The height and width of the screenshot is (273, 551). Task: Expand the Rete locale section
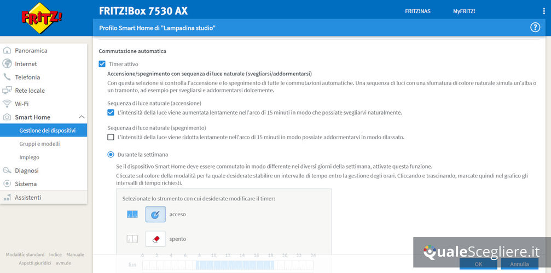(30, 91)
